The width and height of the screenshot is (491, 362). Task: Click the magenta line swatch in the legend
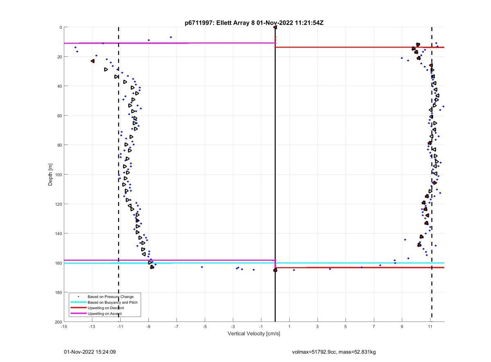(x=78, y=313)
